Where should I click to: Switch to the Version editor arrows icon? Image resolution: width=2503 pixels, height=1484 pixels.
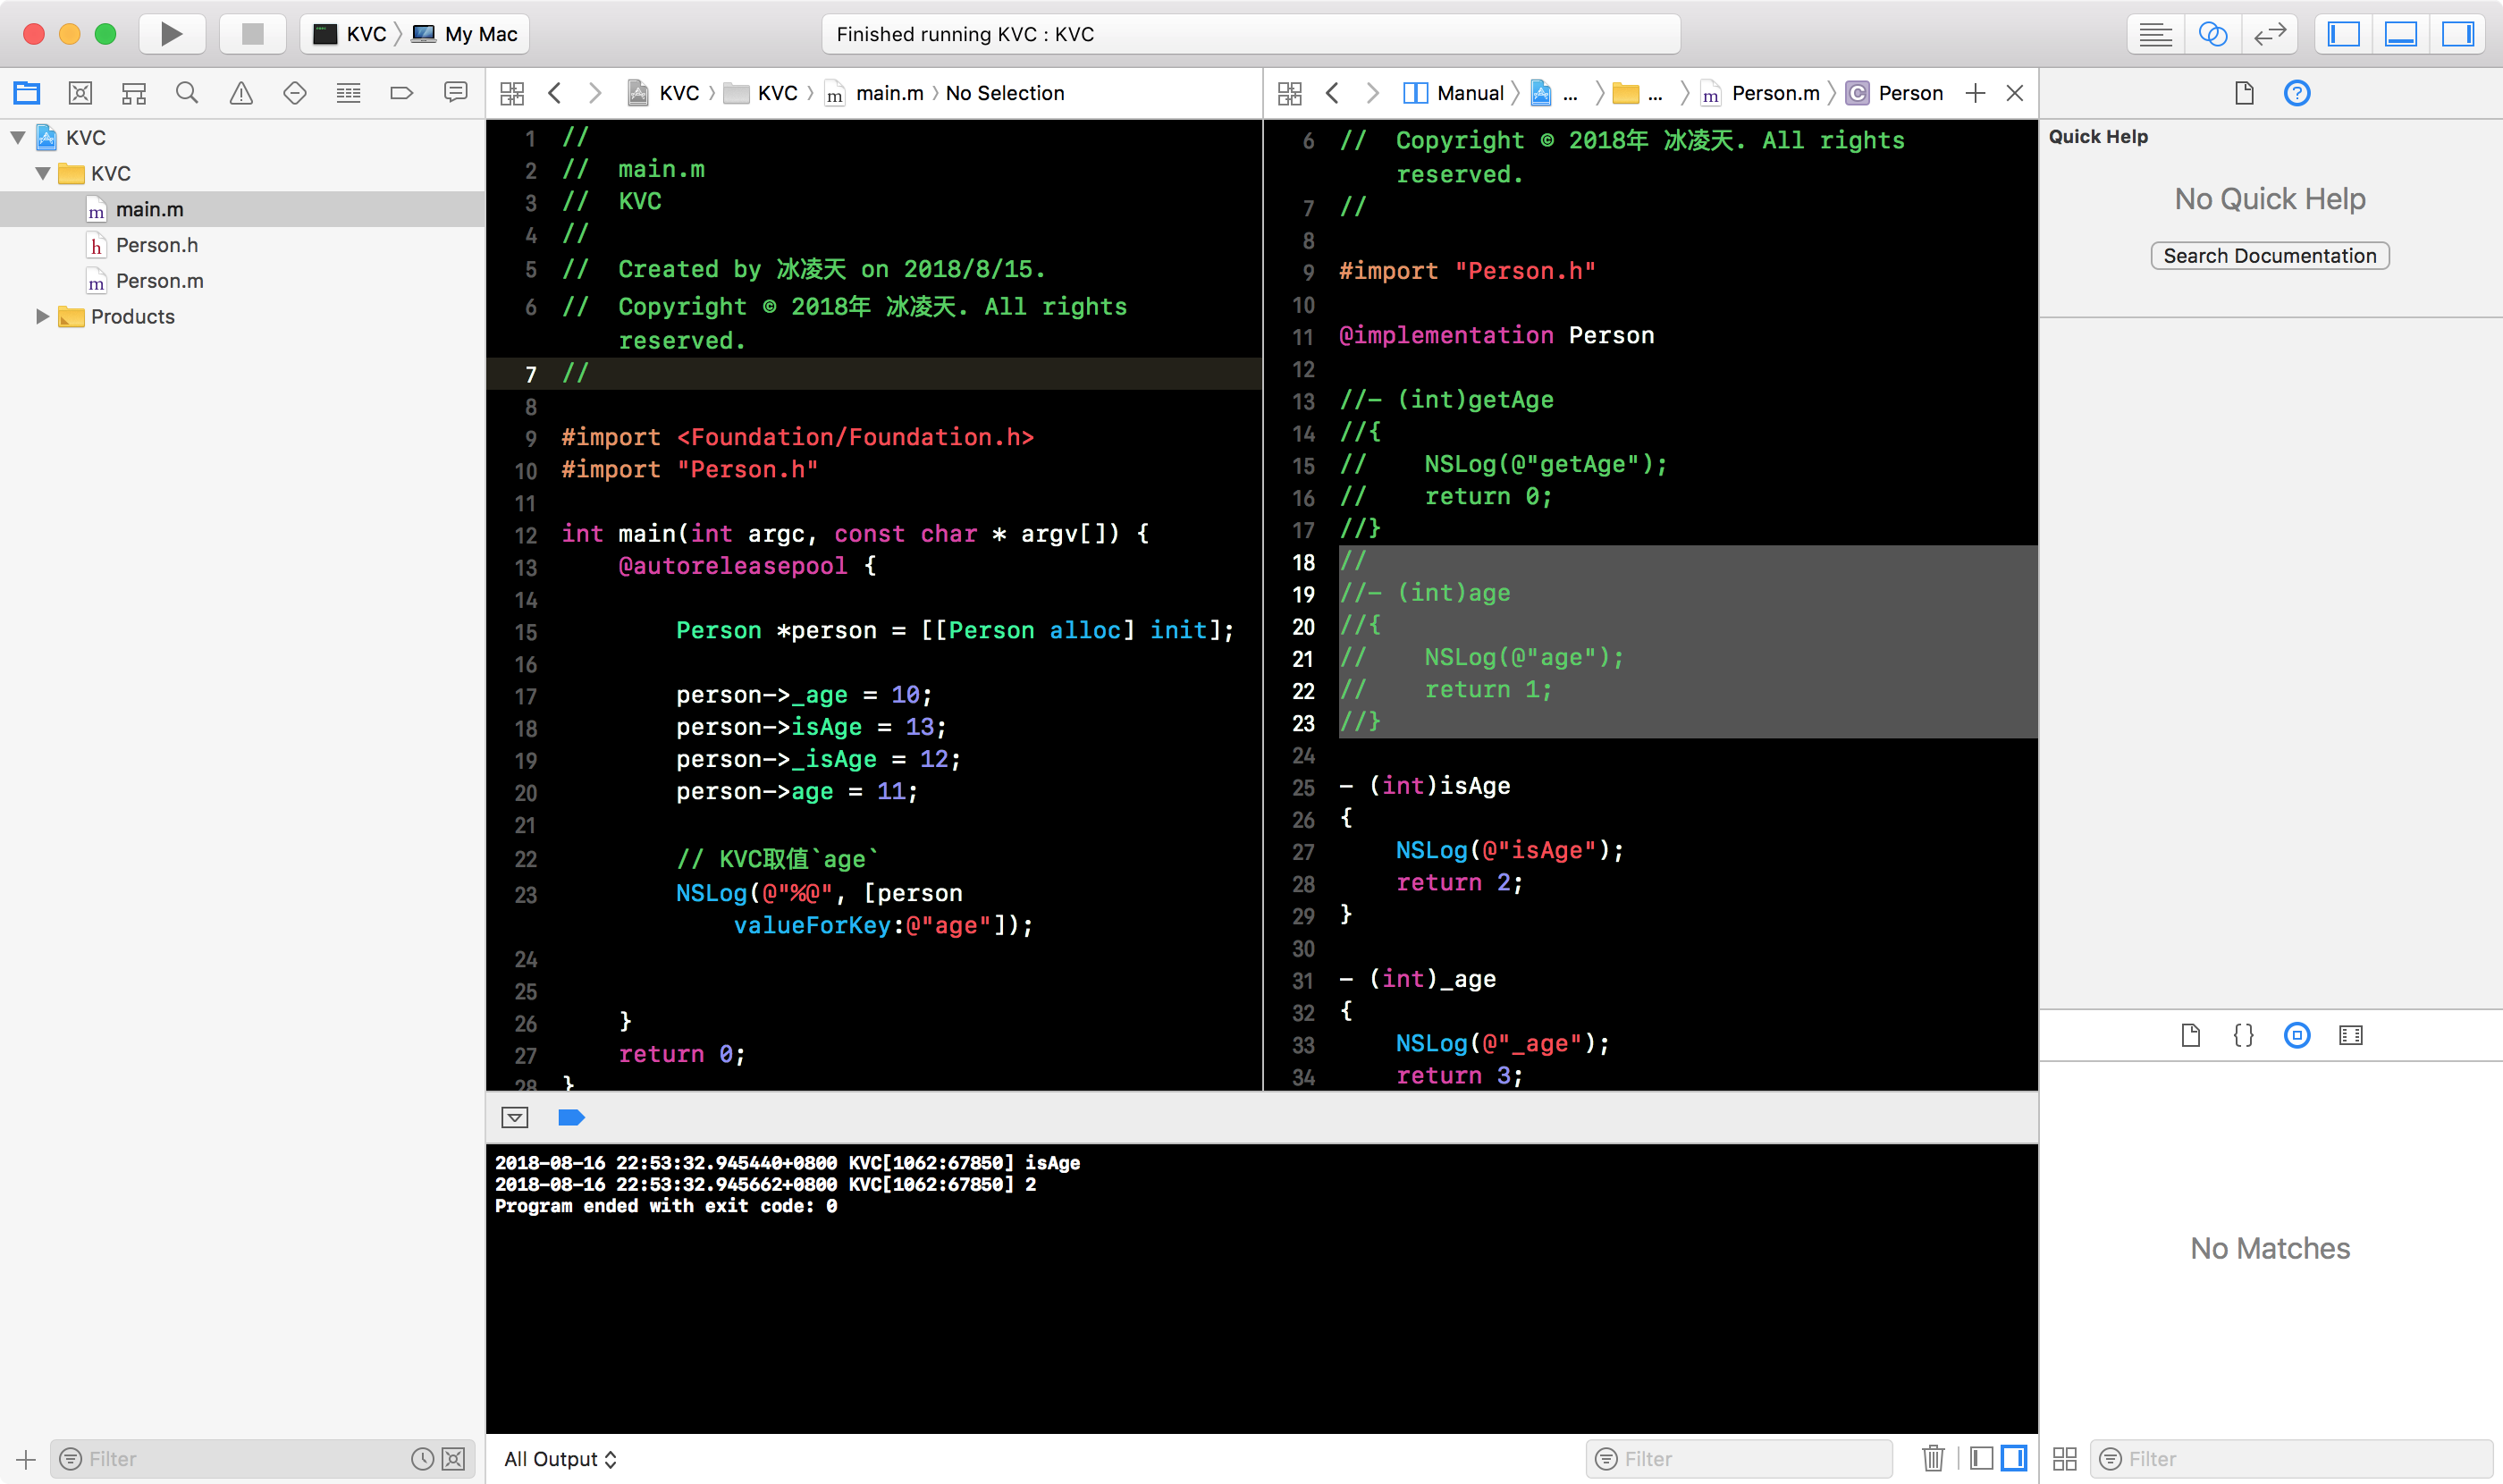click(2269, 34)
